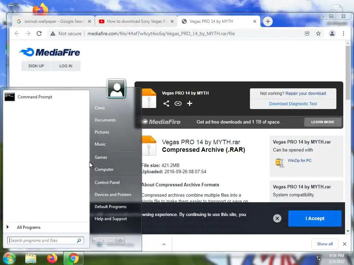Click Show all downloads button
This screenshot has height=265, width=354.
325,244
